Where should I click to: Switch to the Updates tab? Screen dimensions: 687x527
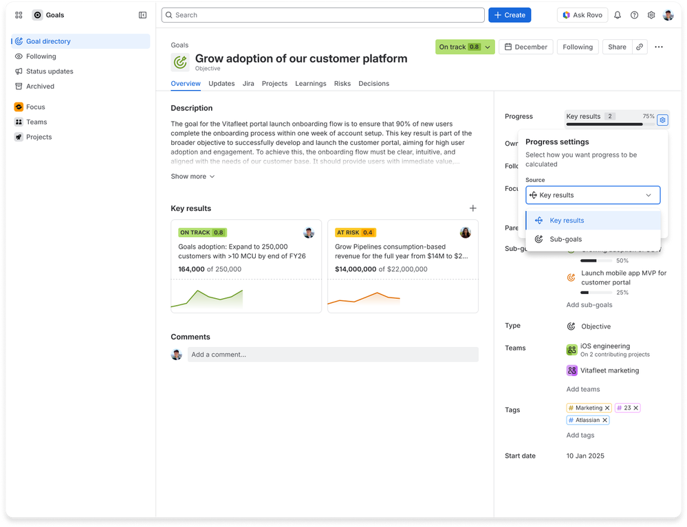[221, 84]
